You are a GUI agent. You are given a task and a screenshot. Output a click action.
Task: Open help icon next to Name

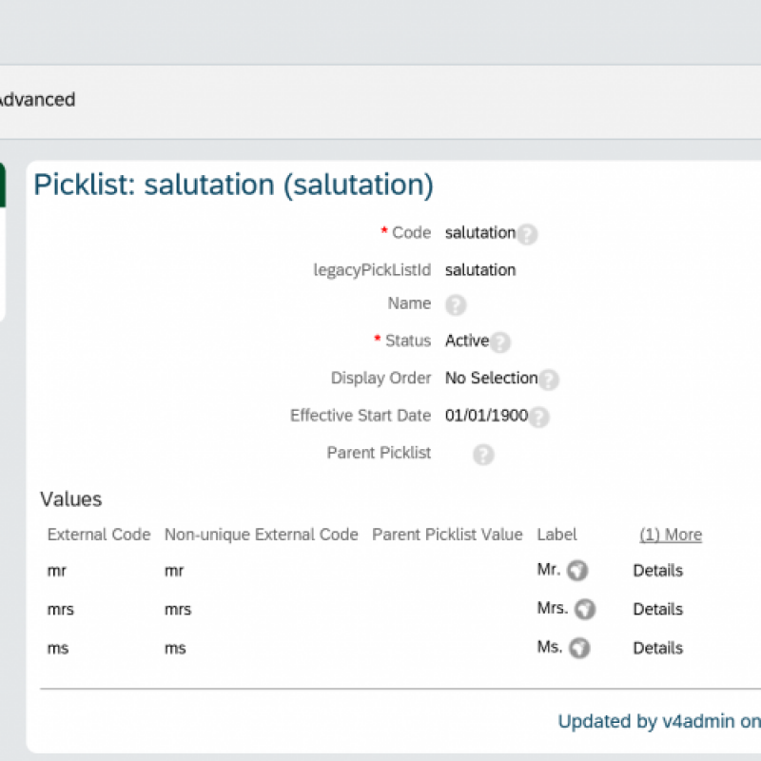click(456, 304)
